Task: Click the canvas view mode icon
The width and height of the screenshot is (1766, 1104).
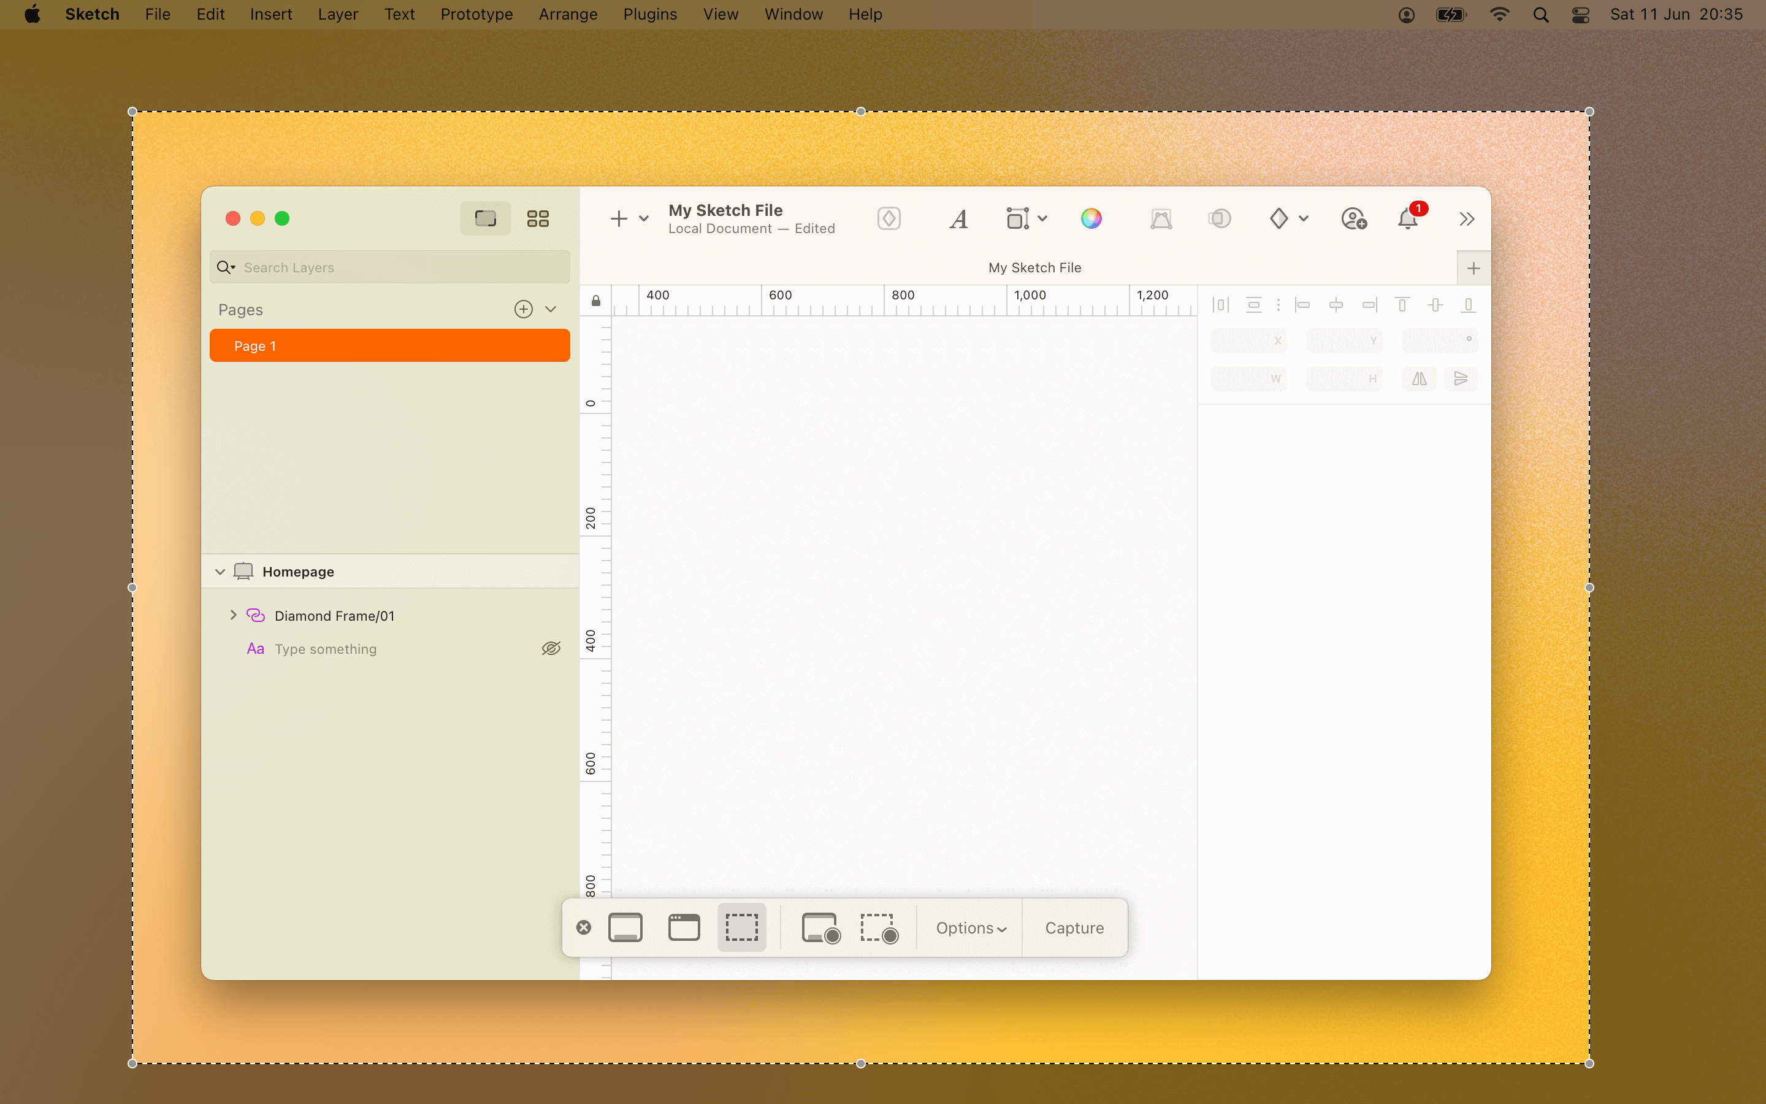Action: click(486, 218)
